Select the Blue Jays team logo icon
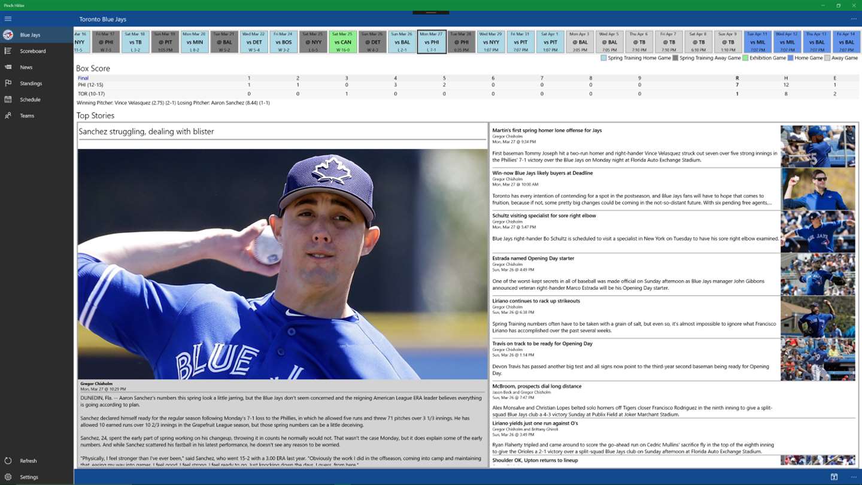Viewport: 862px width, 485px height. 8,35
